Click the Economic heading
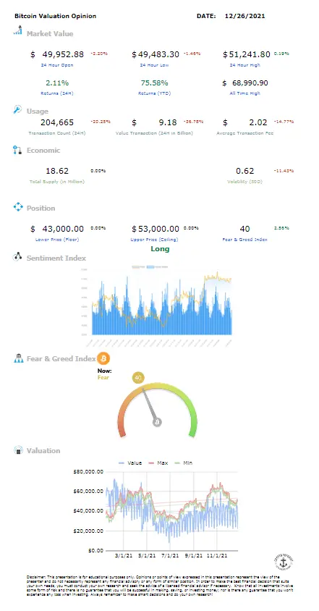 (x=43, y=150)
